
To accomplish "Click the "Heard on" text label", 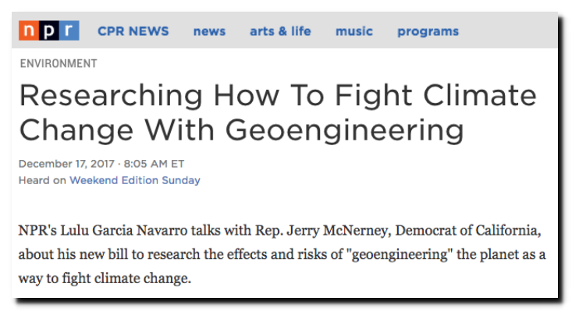I will tap(42, 180).
